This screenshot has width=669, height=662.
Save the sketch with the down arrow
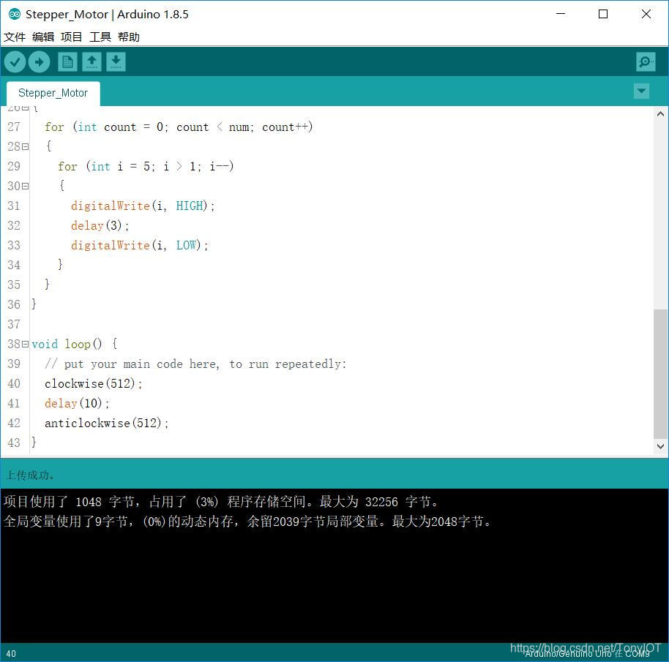coord(116,61)
